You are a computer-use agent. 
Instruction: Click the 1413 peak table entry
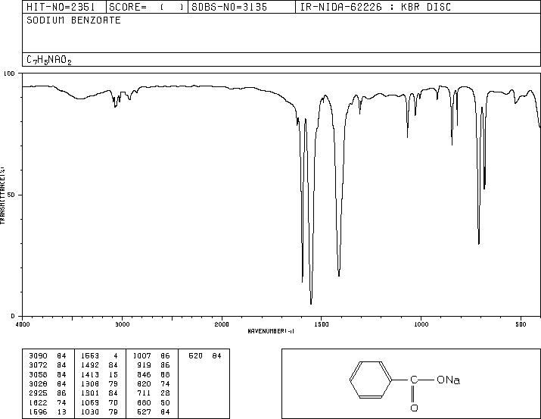pyautogui.click(x=99, y=374)
